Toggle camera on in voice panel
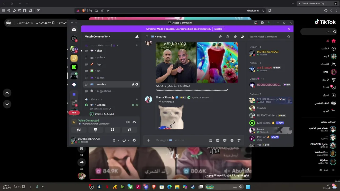 [x=79, y=130]
